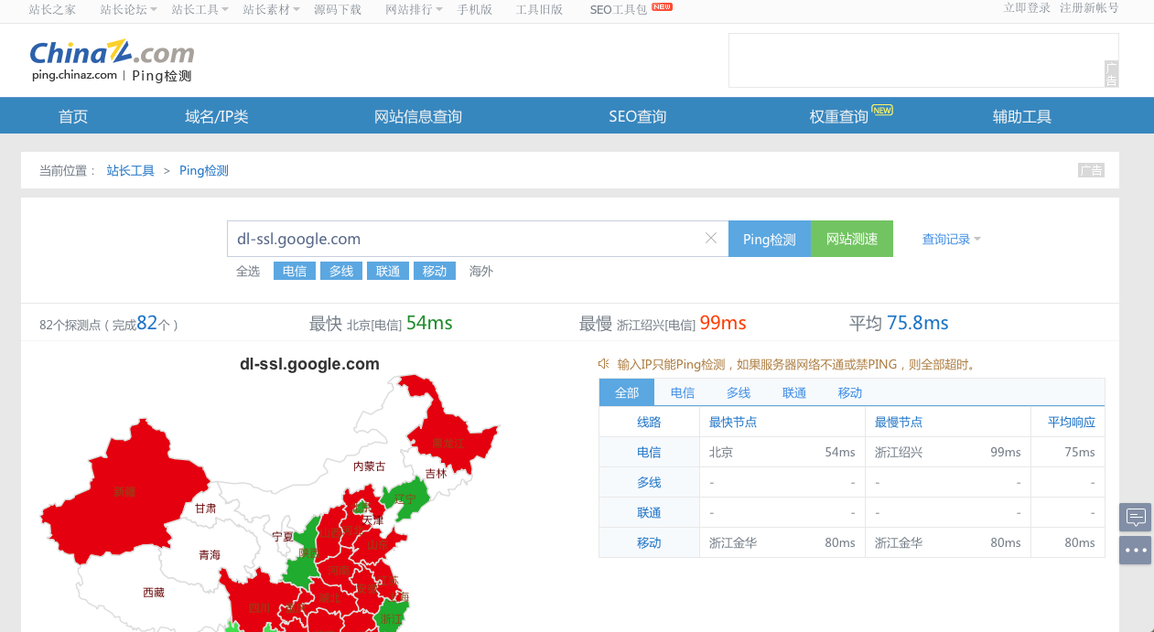Click the three-dots more button

[1135, 550]
